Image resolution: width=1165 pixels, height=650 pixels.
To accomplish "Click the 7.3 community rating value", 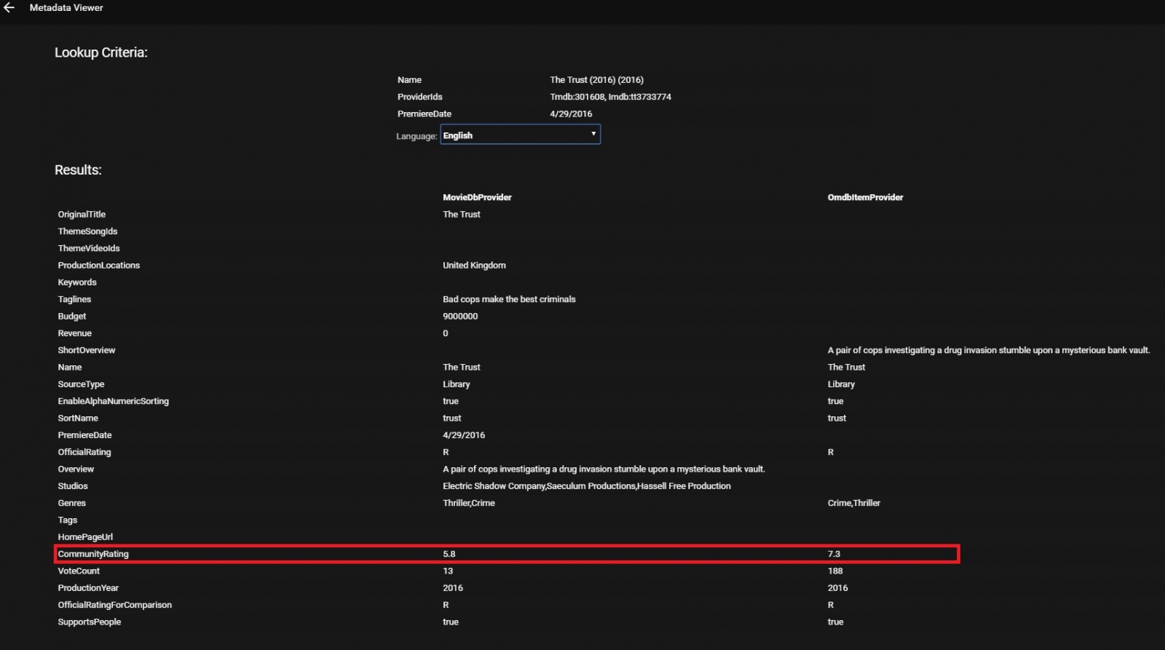I will (x=834, y=554).
